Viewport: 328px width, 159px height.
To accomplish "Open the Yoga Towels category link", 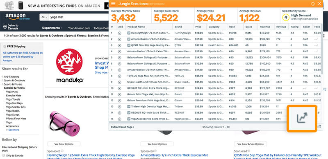I will 13,99.
